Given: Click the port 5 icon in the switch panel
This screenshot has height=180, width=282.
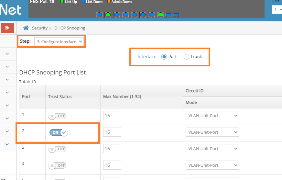Looking at the screenshot, I should tap(134, 15).
